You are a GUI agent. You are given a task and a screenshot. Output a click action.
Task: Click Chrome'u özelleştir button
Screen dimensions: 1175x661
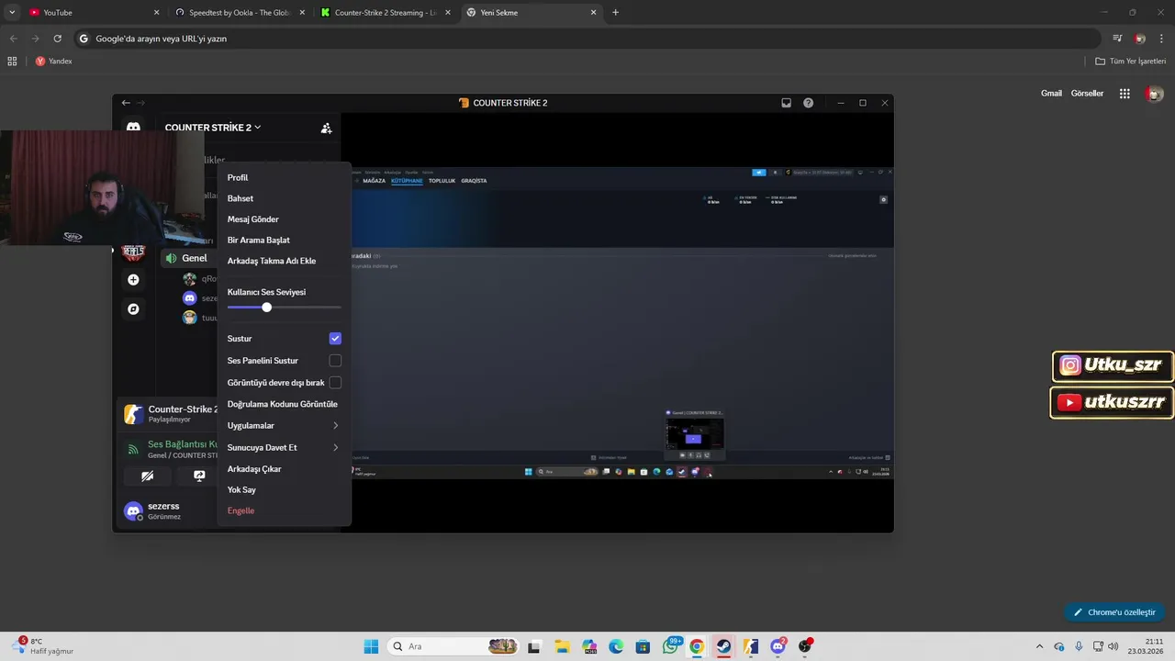pos(1114,612)
